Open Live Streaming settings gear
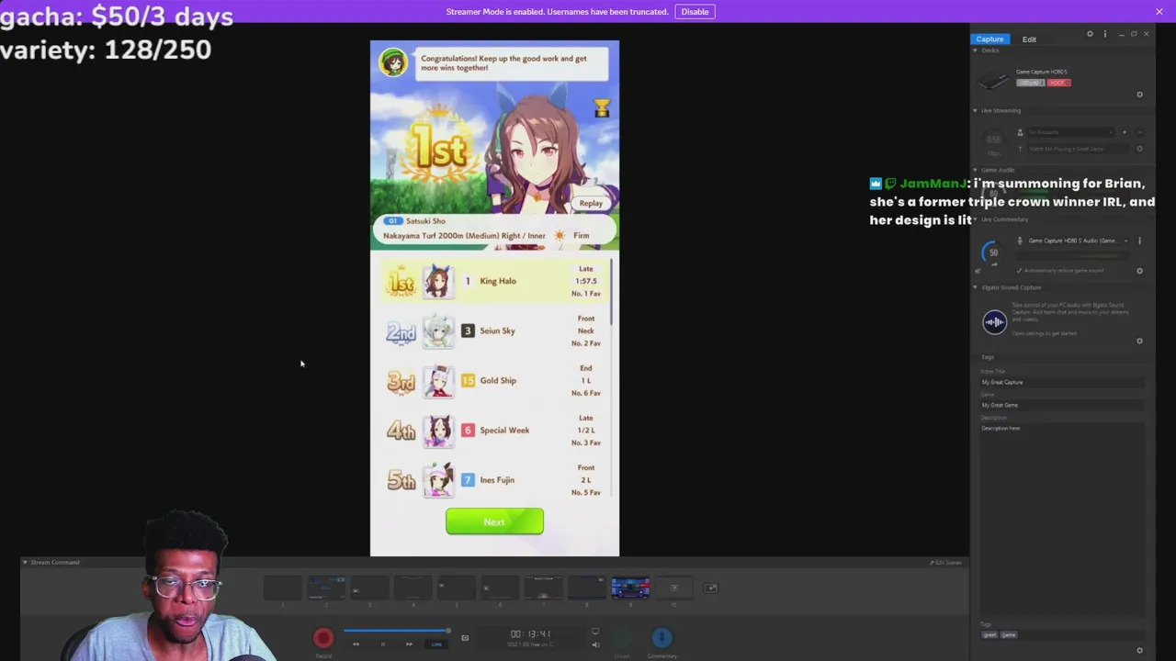 1139,149
